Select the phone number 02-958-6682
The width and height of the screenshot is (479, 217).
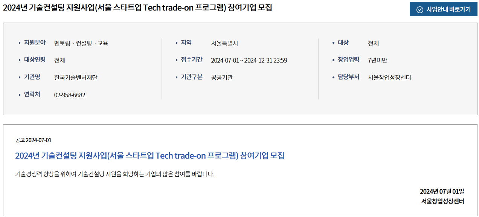coord(70,95)
